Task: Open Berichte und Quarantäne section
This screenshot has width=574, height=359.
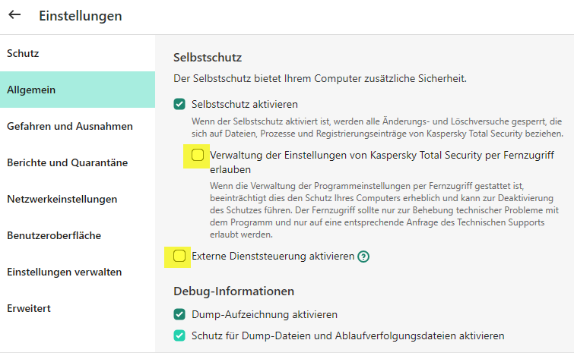Action: pyautogui.click(x=67, y=163)
